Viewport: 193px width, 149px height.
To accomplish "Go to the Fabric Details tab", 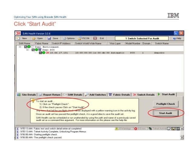I will [119, 95].
